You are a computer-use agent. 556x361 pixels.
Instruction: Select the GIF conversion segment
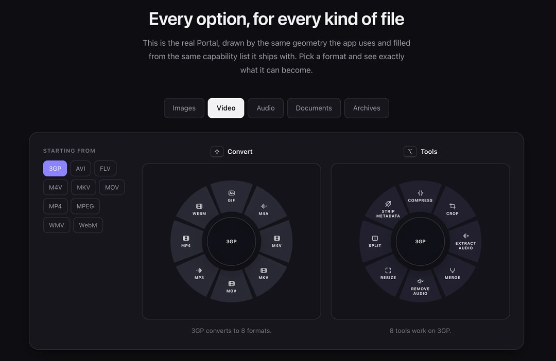click(x=231, y=196)
